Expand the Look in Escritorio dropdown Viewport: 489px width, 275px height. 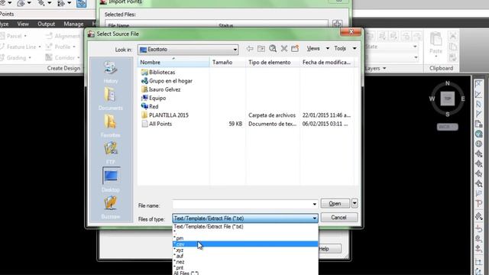click(x=235, y=50)
